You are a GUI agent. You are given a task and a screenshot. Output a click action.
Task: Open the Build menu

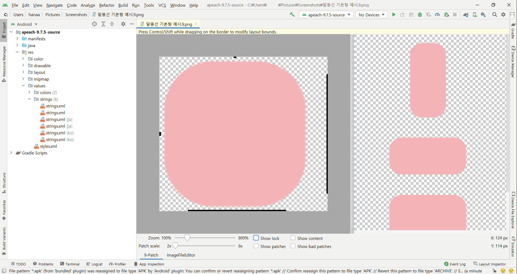pos(123,5)
